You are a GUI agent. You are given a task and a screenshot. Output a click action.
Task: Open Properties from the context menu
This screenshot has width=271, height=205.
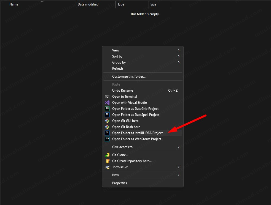coord(119,183)
